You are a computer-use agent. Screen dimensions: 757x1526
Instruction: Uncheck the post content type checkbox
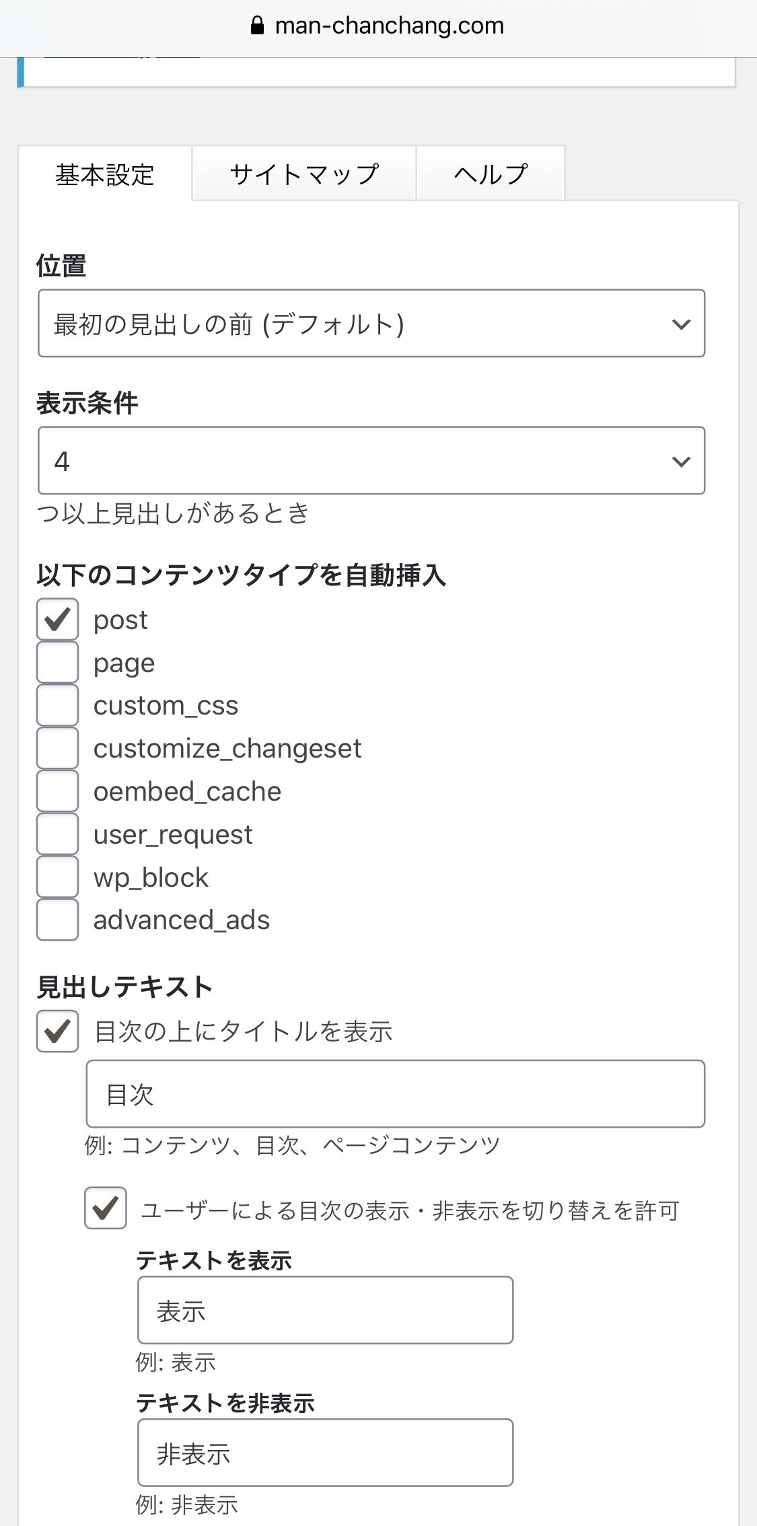pyautogui.click(x=58, y=619)
